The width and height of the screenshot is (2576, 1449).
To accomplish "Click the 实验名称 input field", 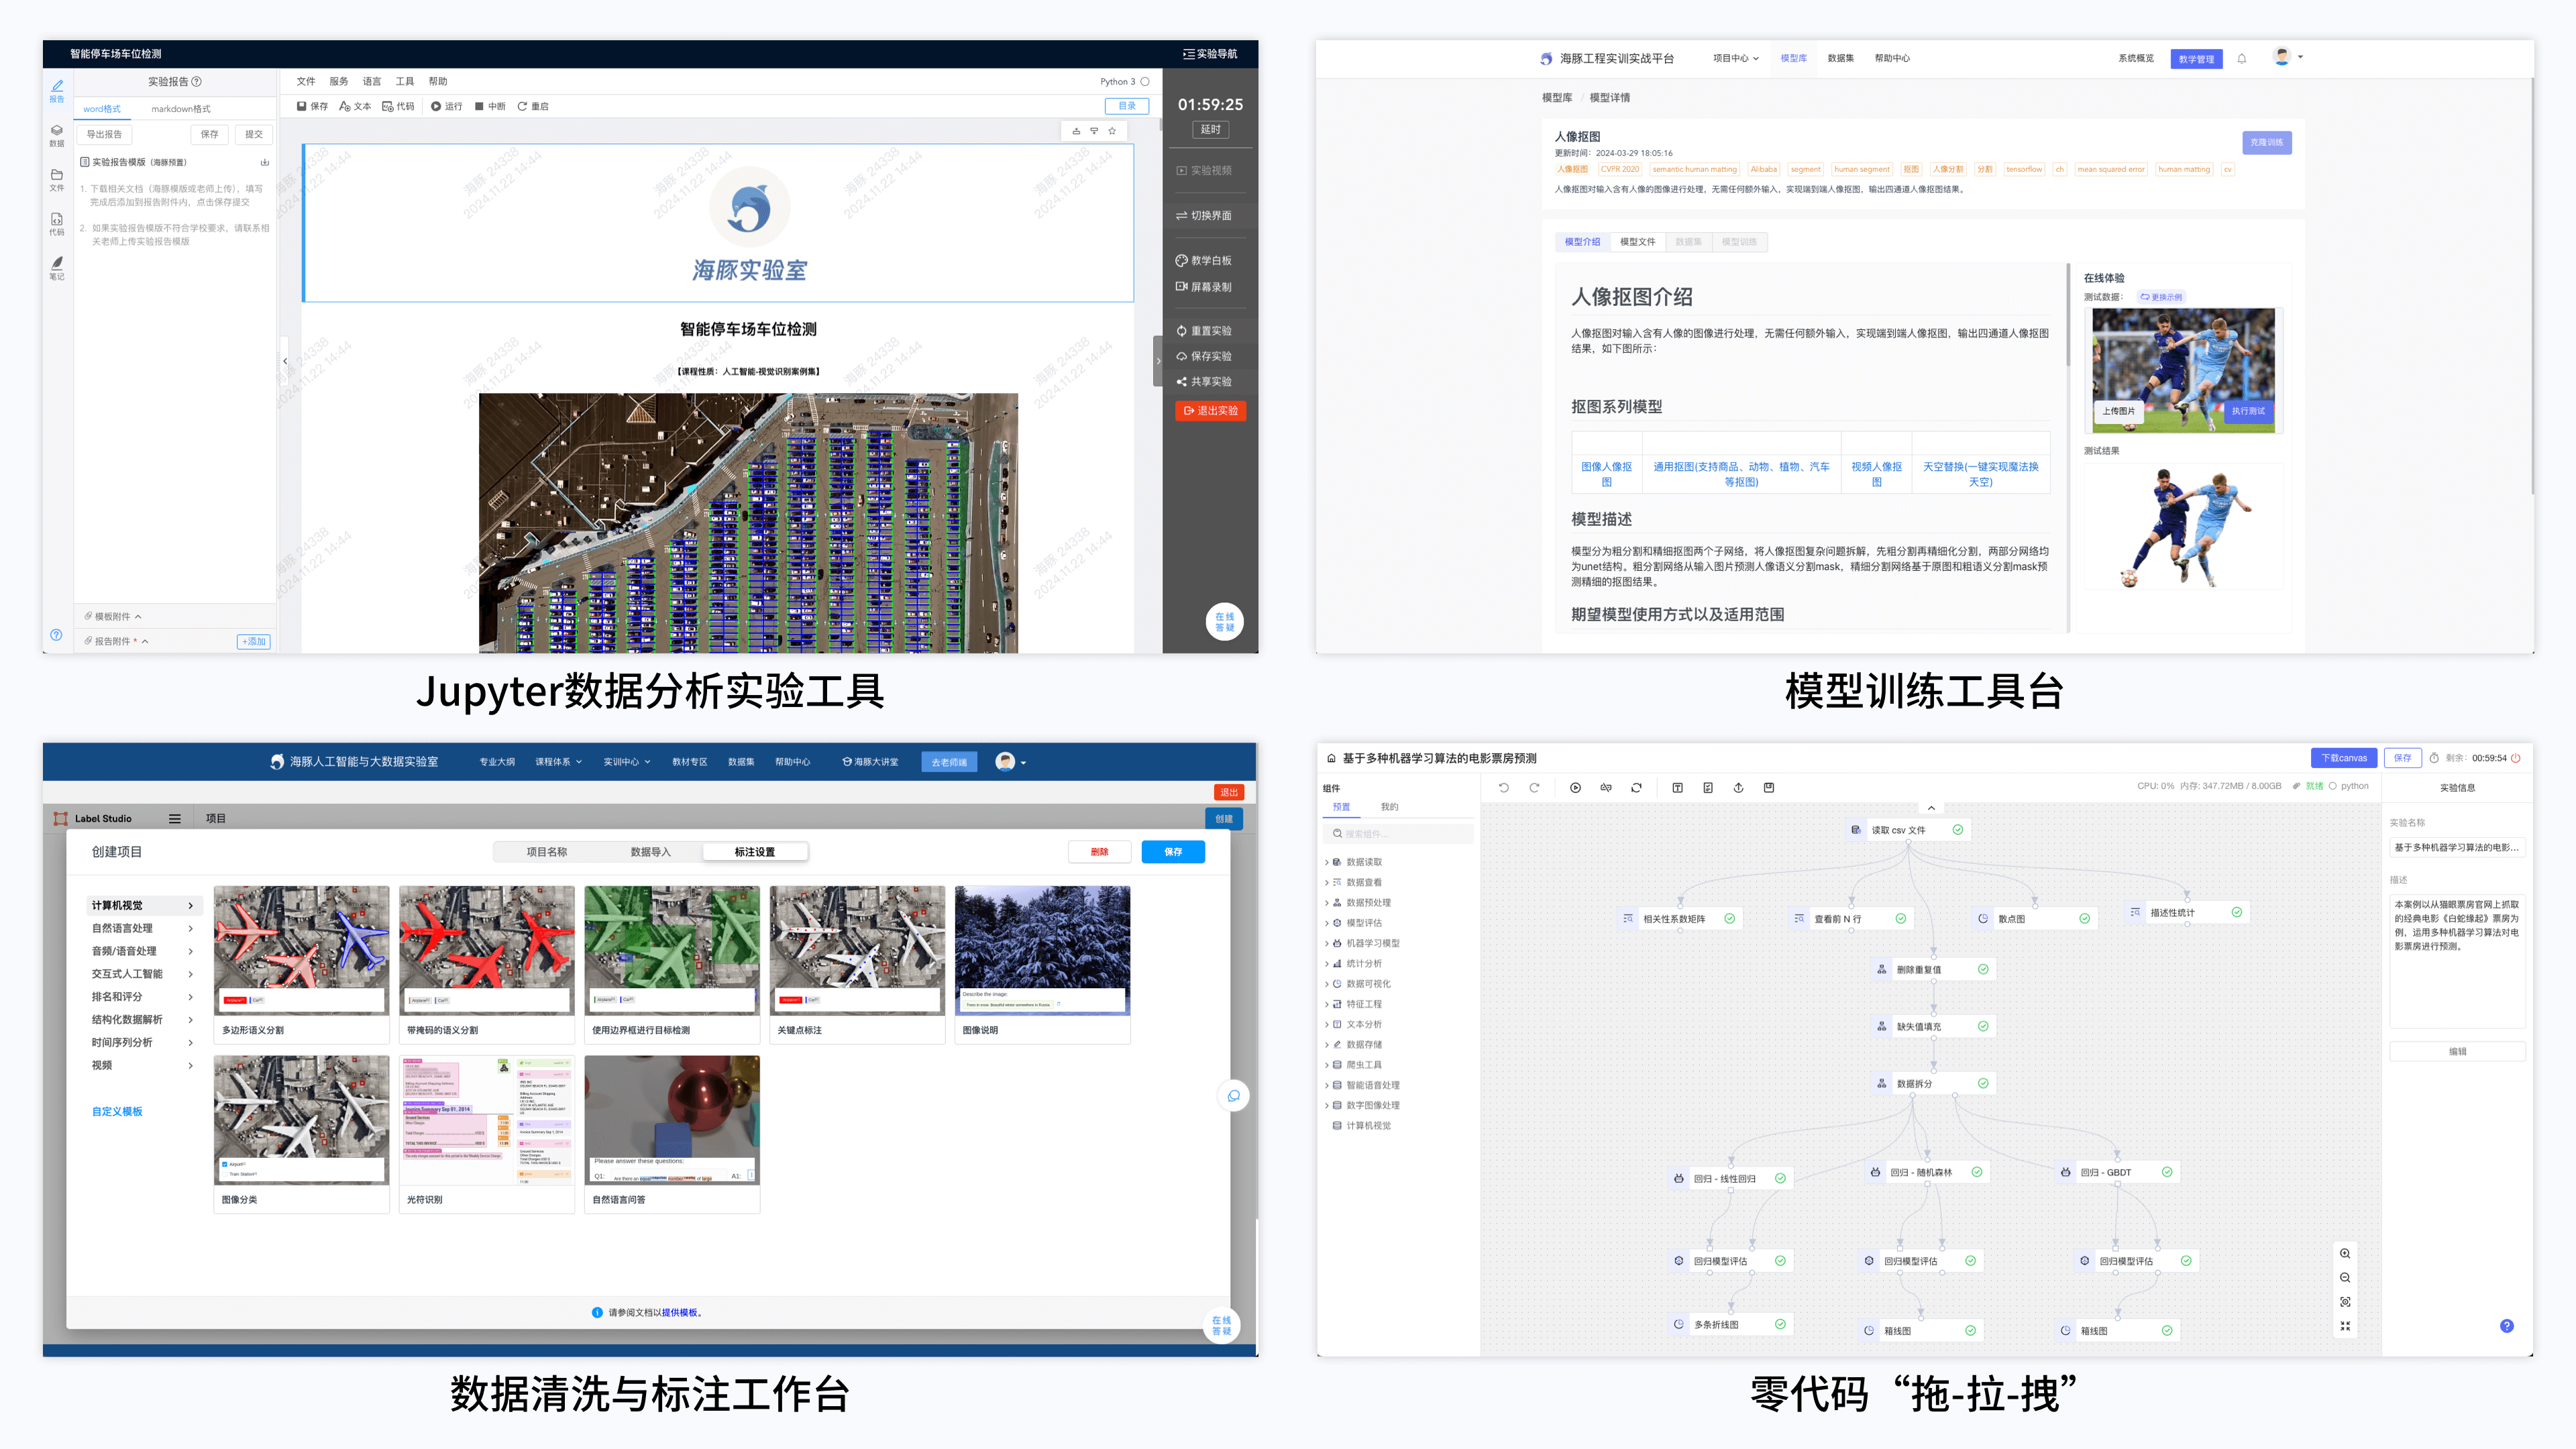I will click(2457, 848).
